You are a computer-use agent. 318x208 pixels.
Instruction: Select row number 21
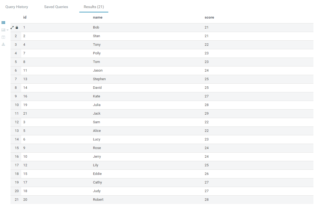[x=17, y=200]
